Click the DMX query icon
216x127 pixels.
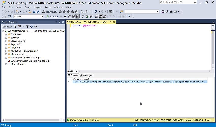pos(68,12)
